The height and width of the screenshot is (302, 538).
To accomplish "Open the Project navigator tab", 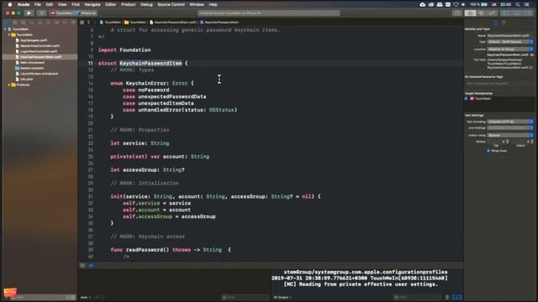I will click(x=7, y=23).
